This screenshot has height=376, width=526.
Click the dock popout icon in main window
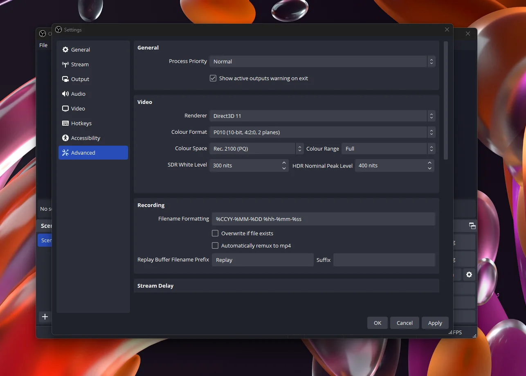[x=472, y=226]
